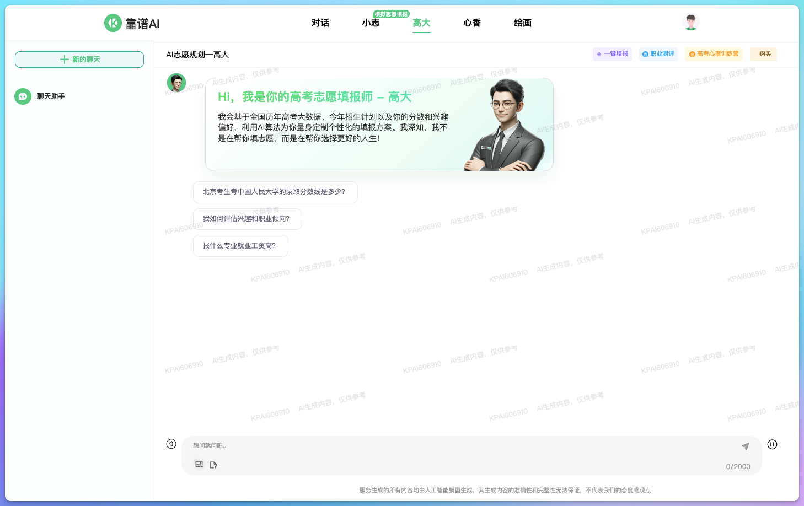Switch to the 对话 tab
The image size is (804, 506).
[x=320, y=23]
